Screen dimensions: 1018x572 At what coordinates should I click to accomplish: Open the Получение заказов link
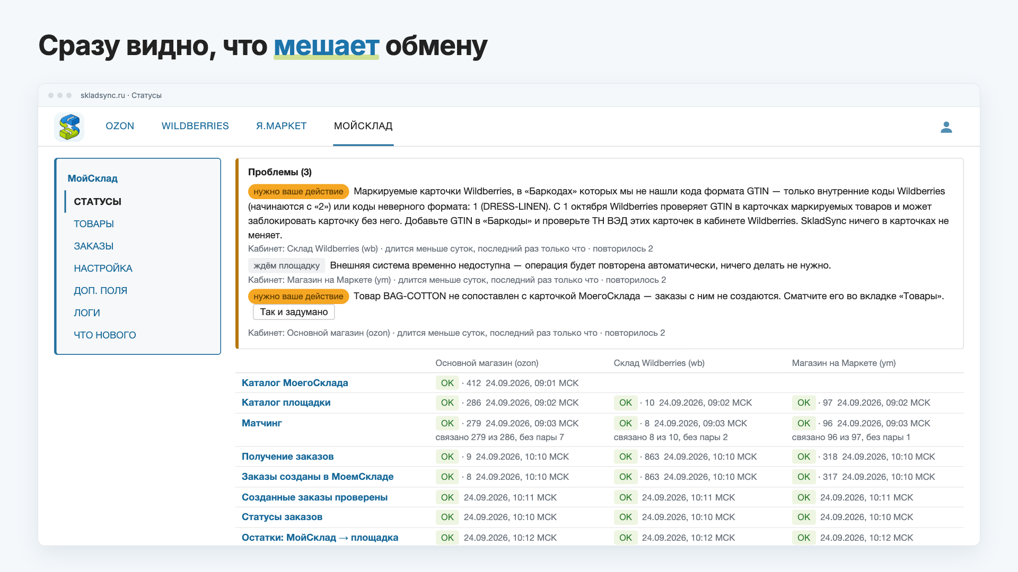(x=288, y=457)
